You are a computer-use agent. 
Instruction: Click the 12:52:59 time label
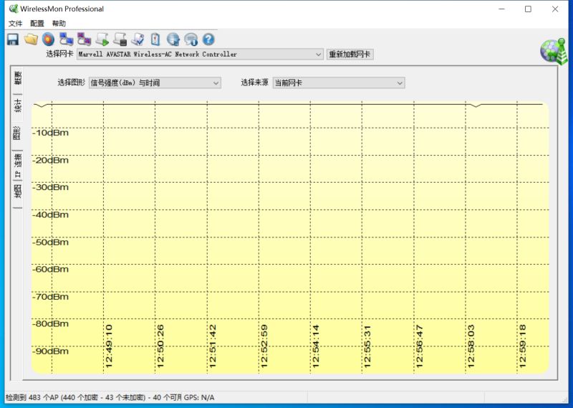264,346
